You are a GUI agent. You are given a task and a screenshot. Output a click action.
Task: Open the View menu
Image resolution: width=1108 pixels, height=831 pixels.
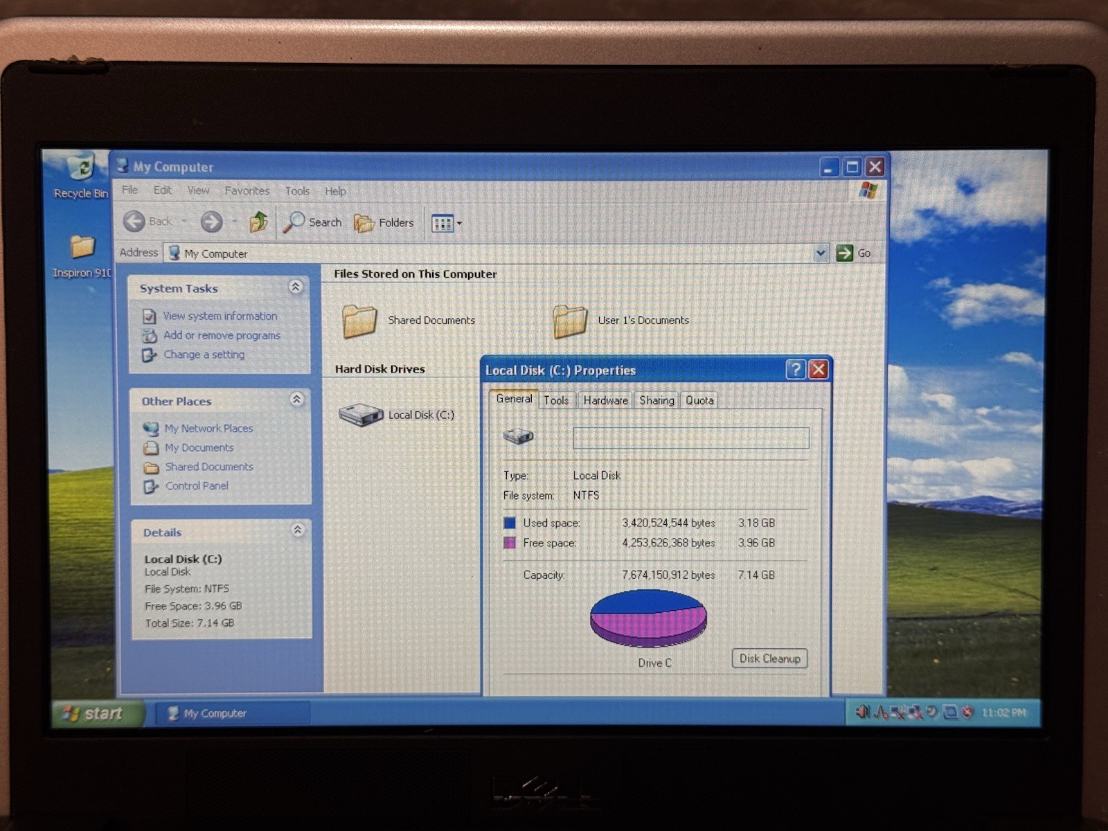[198, 190]
